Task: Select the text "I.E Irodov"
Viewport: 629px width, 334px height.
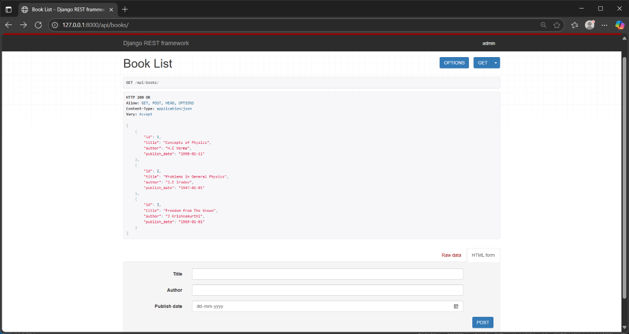Action: coord(180,182)
